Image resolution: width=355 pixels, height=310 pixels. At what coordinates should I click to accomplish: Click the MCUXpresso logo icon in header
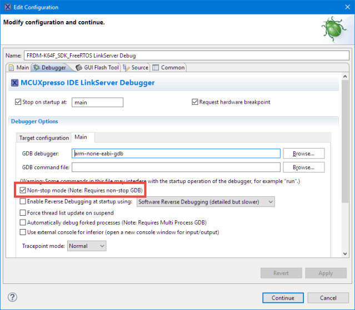15,83
